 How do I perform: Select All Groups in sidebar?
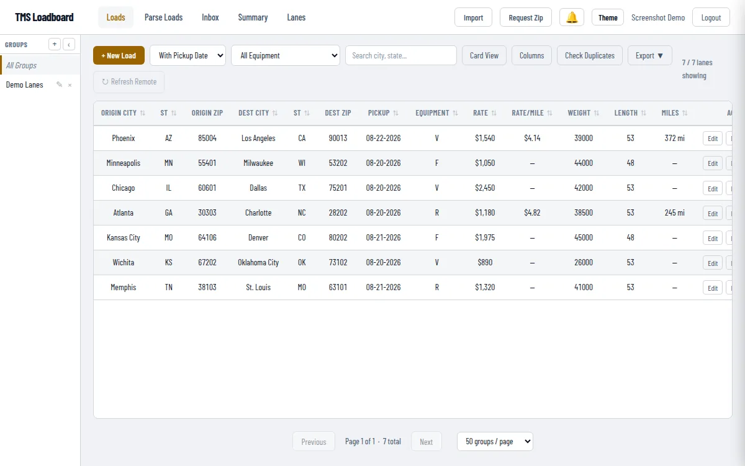40,65
